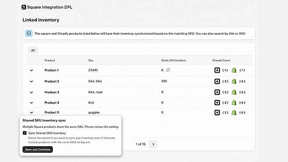Expand the Product 1 row
The height and width of the screenshot is (162, 288).
click(x=31, y=70)
